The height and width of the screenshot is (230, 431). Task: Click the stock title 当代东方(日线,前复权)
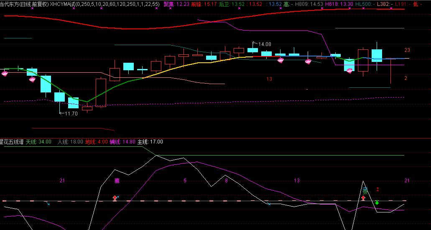pos(25,4)
